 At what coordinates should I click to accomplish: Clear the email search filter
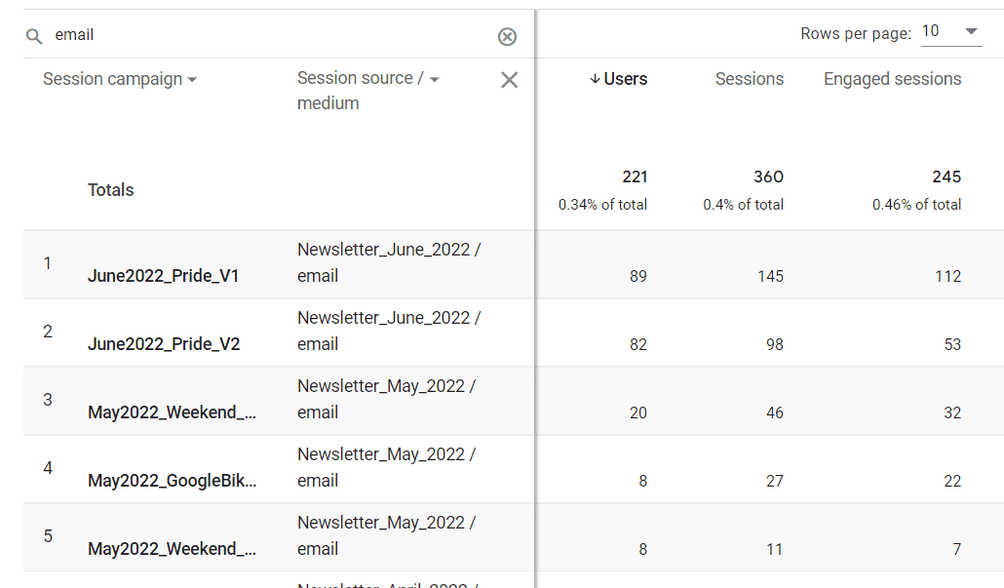tap(507, 36)
